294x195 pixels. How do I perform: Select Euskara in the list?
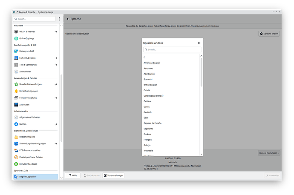[171, 134]
